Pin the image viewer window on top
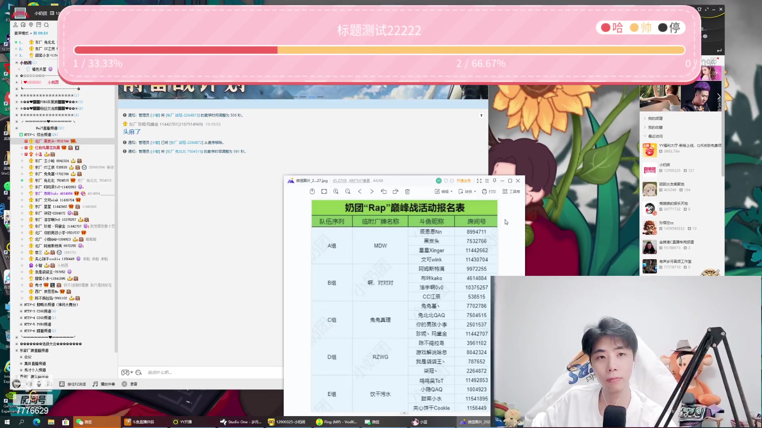The width and height of the screenshot is (762, 428). point(495,181)
